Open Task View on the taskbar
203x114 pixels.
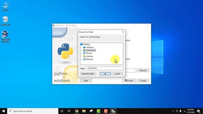69,111
